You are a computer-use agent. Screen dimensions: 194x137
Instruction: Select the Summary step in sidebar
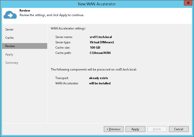click(12, 63)
